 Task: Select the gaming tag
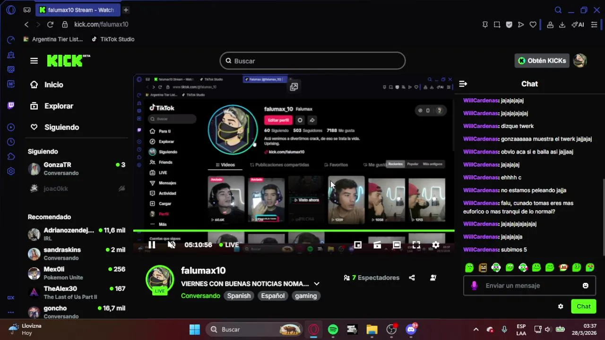306,296
